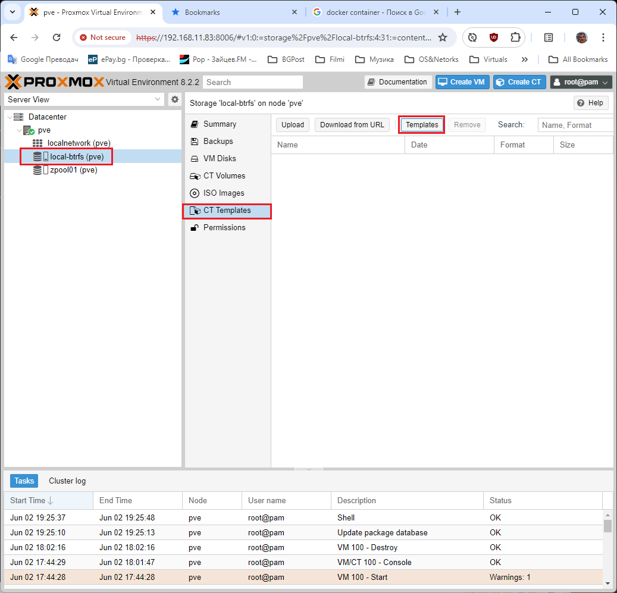This screenshot has height=593, width=617.
Task: Open the ISO Images section
Action: pyautogui.click(x=228, y=193)
